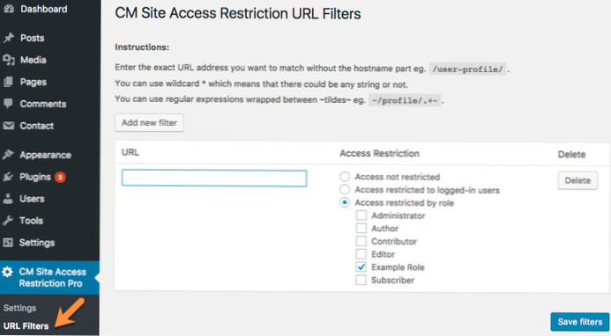Click the Instructions: heading
Viewport: 611px width, 336px height.
click(142, 47)
